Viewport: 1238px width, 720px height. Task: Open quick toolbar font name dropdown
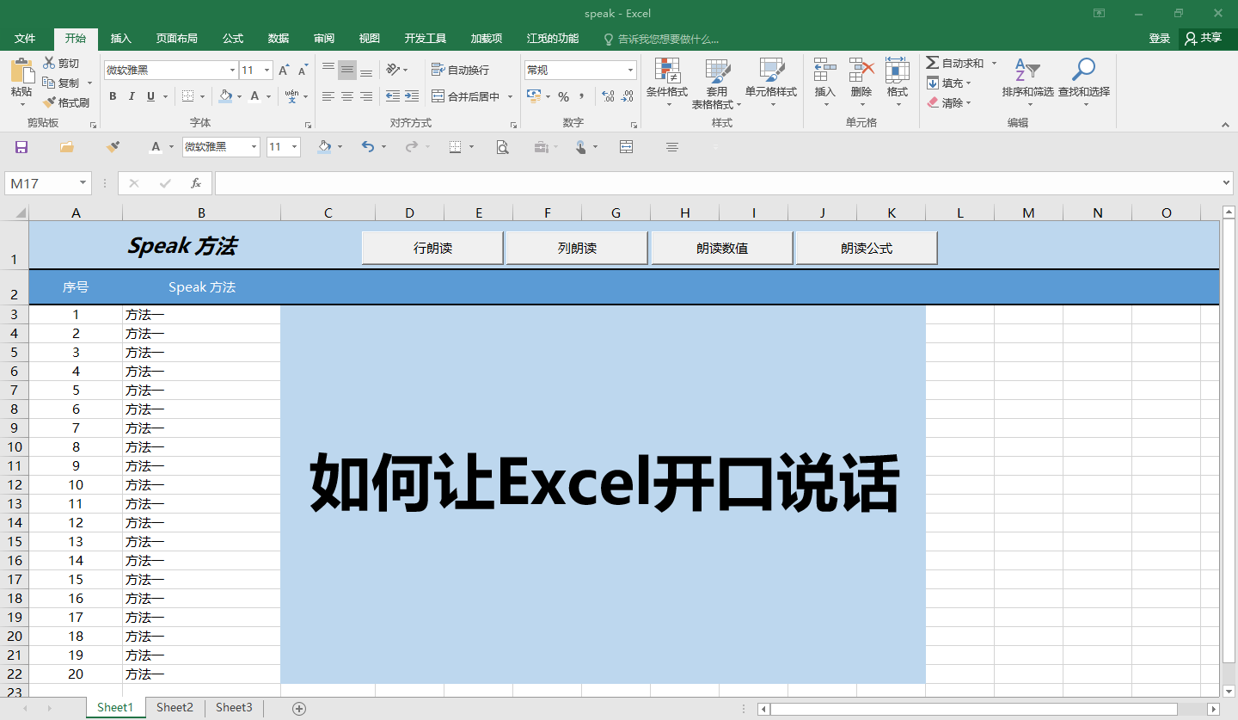pos(254,147)
